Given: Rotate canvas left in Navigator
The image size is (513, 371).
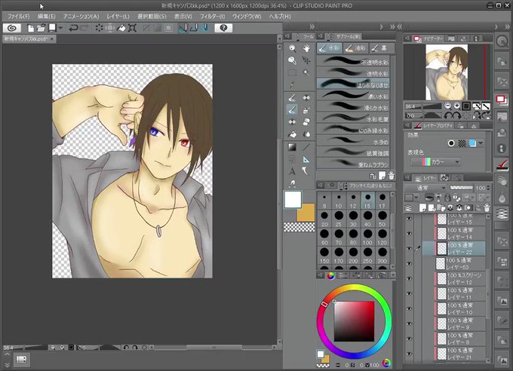Looking at the screenshot, I should point(447,115).
